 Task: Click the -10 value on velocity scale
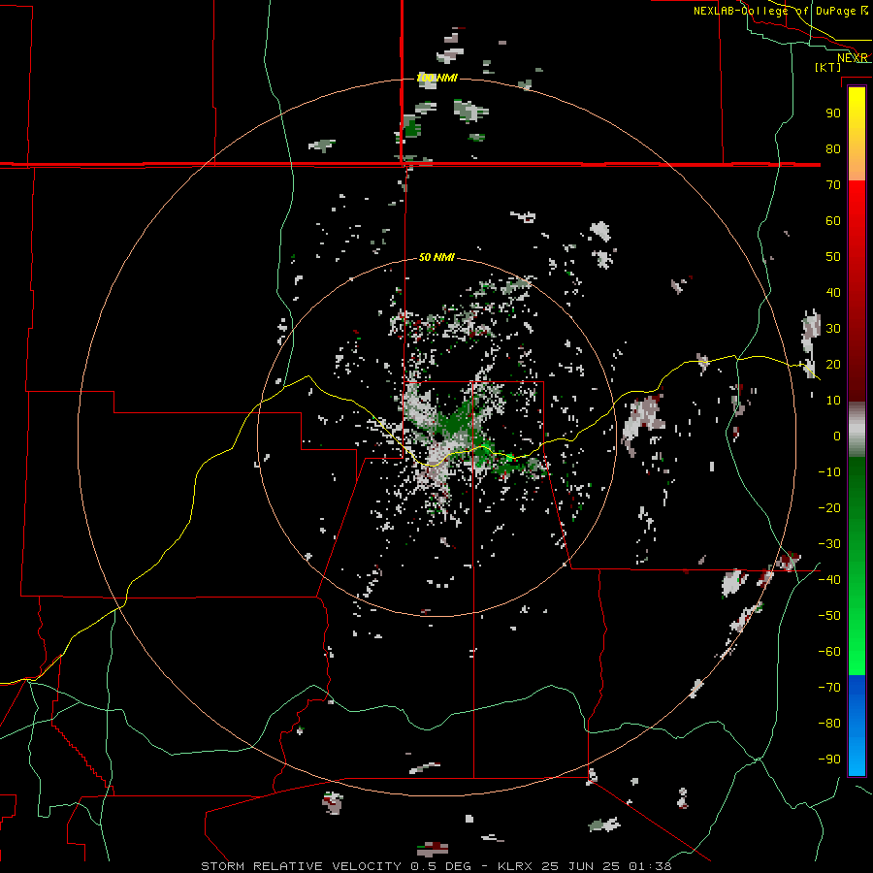point(829,472)
